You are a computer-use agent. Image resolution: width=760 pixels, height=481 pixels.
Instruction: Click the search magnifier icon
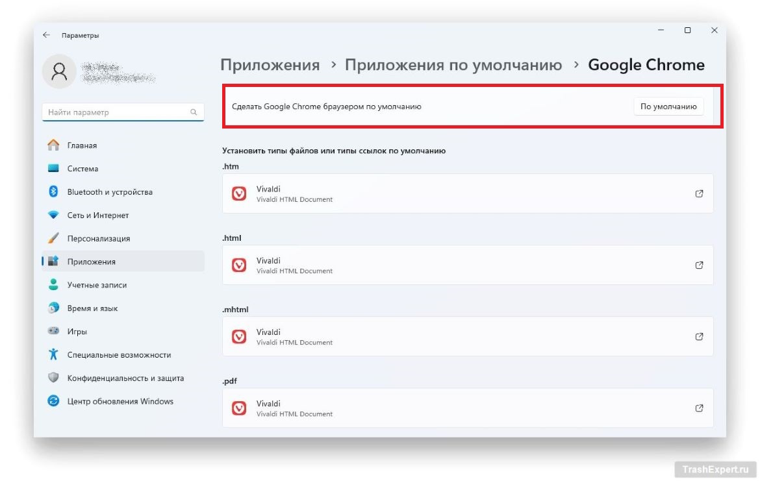[x=194, y=112]
